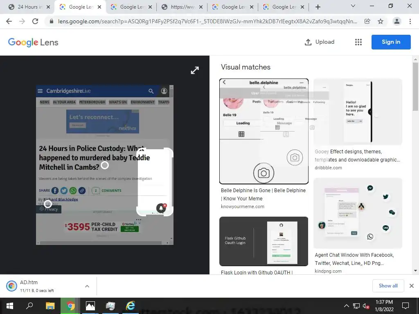This screenshot has width=419, height=314.
Task: Open the Chrome three-dot menu
Action: pyautogui.click(x=410, y=21)
